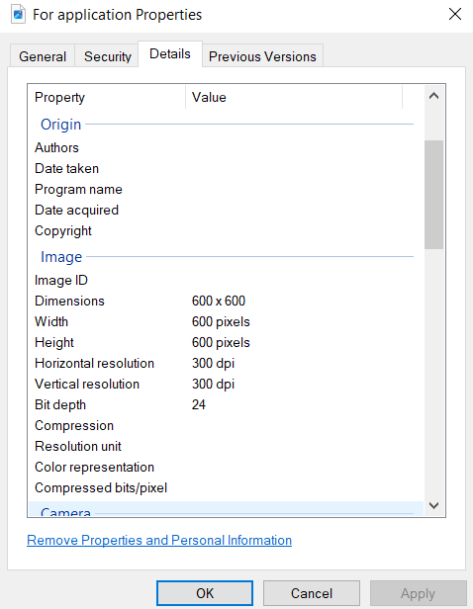The height and width of the screenshot is (609, 473).
Task: Select the Authors property row
Action: tap(226, 147)
